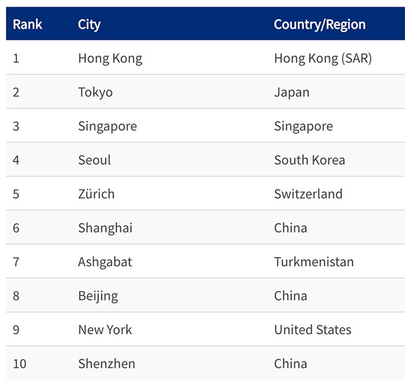The height and width of the screenshot is (389, 405).
Task: Click the Rank column header
Action: point(27,25)
